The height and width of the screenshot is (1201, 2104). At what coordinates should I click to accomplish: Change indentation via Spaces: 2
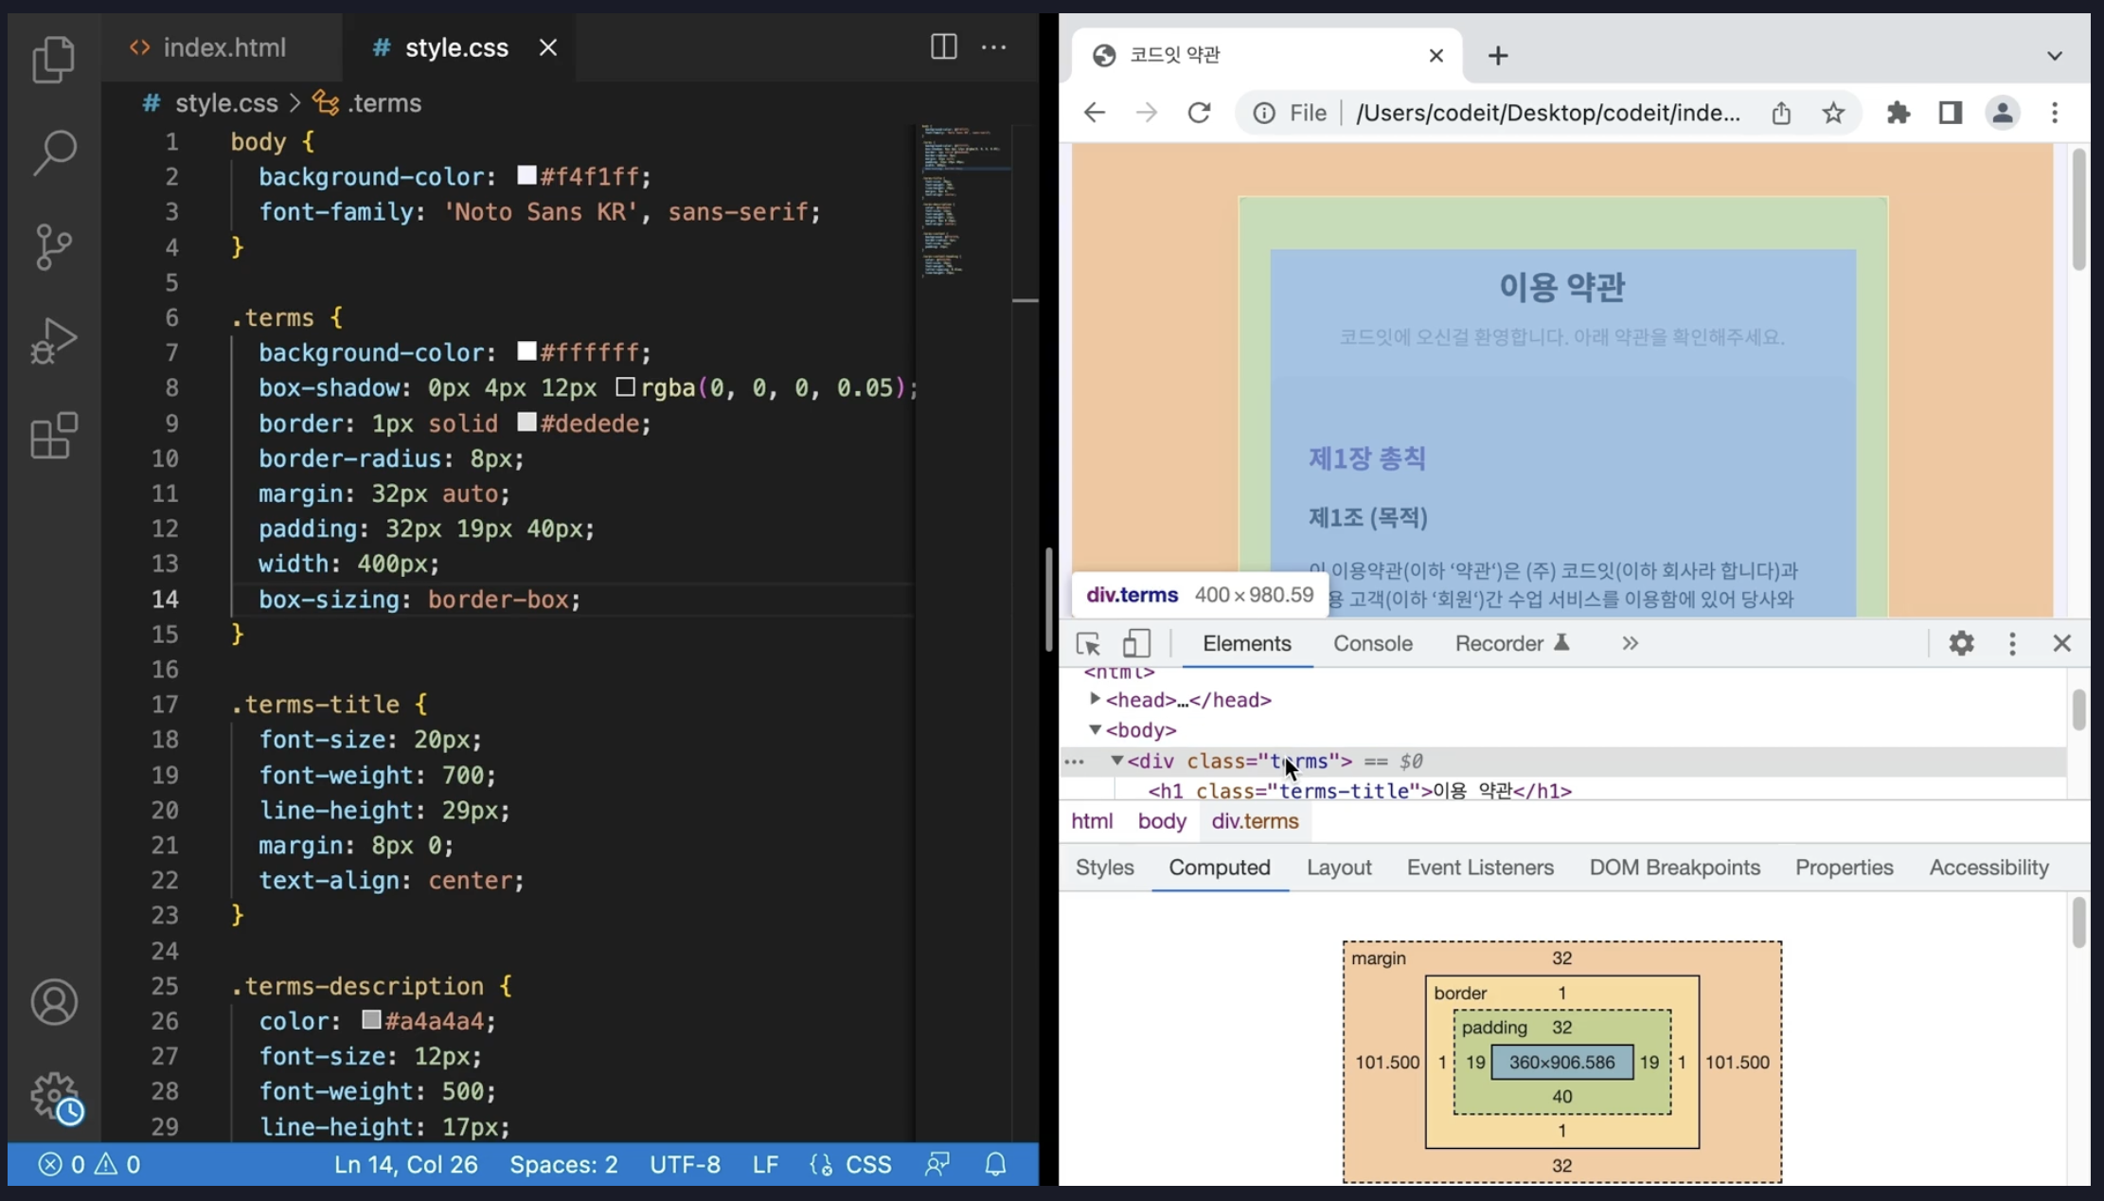(x=563, y=1164)
